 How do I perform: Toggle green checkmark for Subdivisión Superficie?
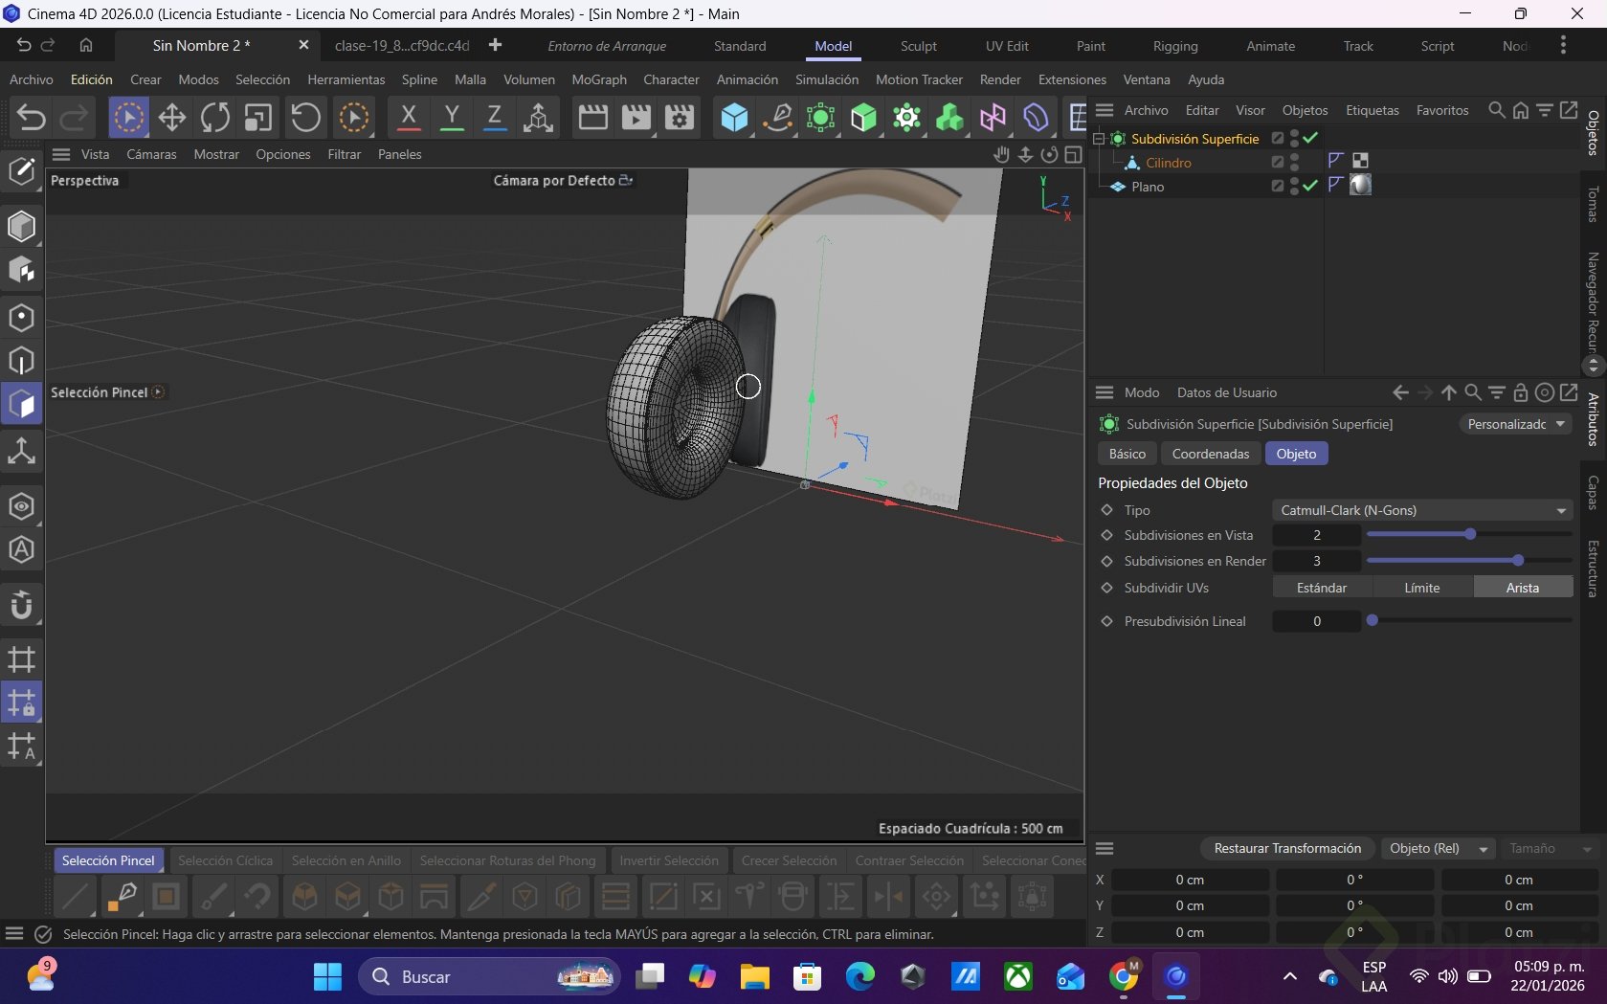pos(1311,138)
